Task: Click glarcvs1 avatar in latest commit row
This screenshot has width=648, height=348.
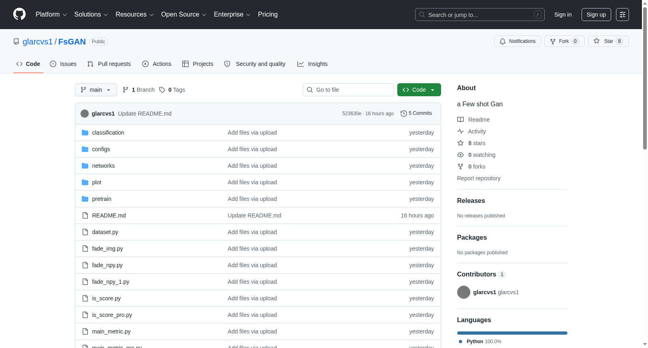Action: tap(85, 114)
